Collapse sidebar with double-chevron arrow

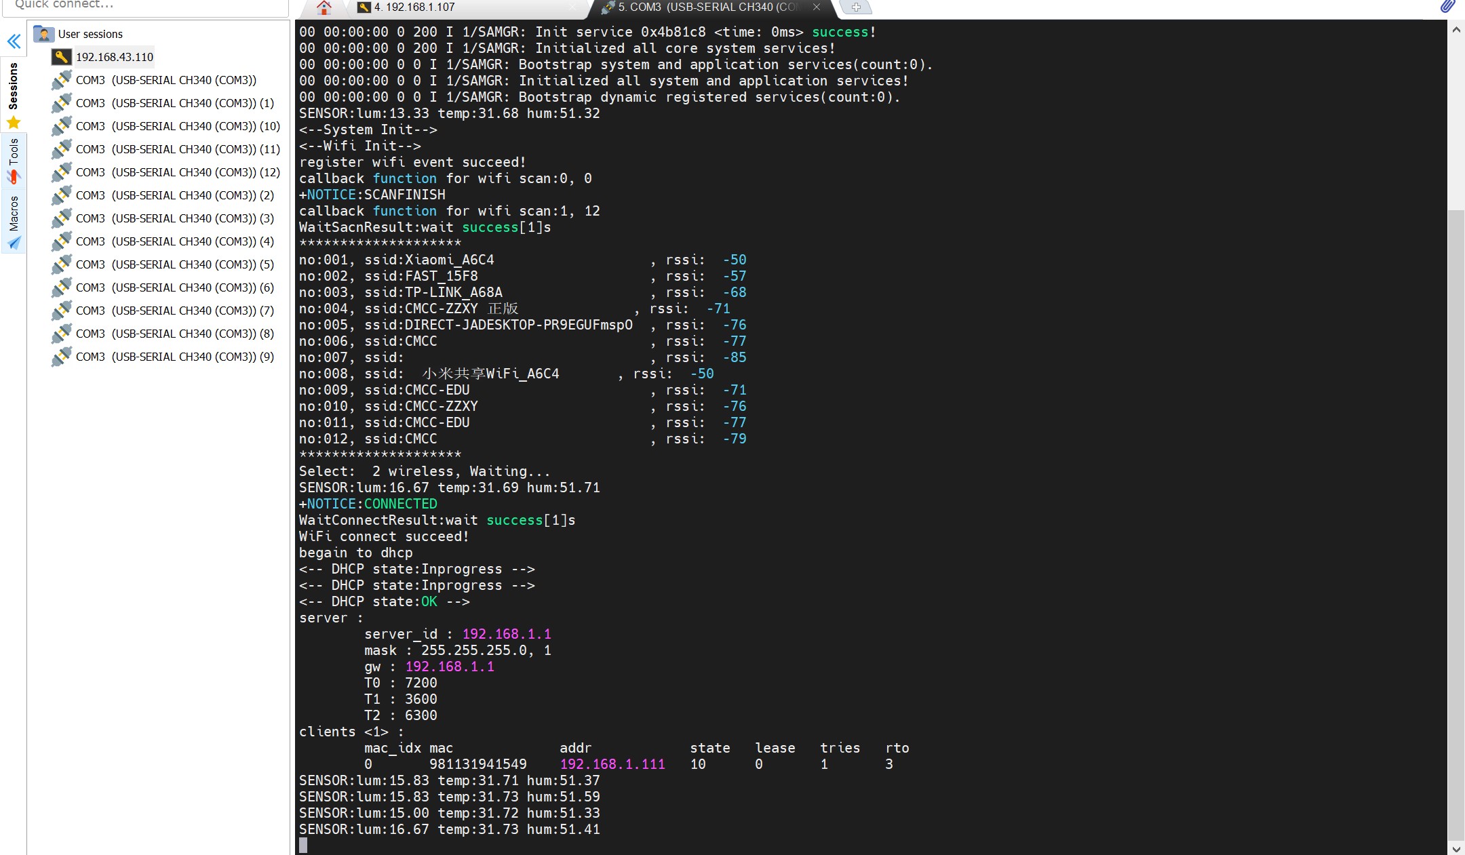point(14,41)
